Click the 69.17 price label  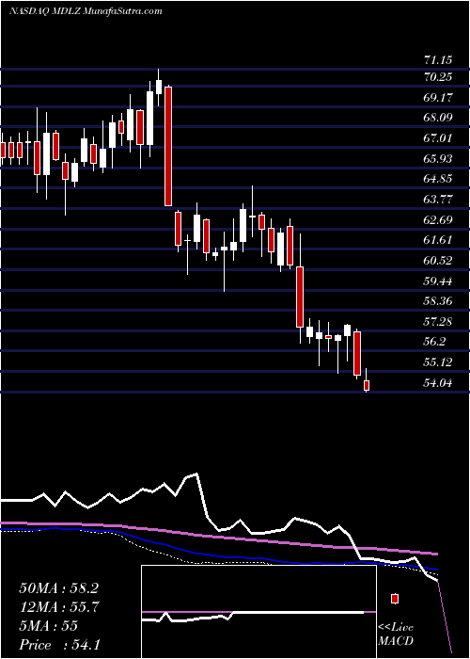439,98
